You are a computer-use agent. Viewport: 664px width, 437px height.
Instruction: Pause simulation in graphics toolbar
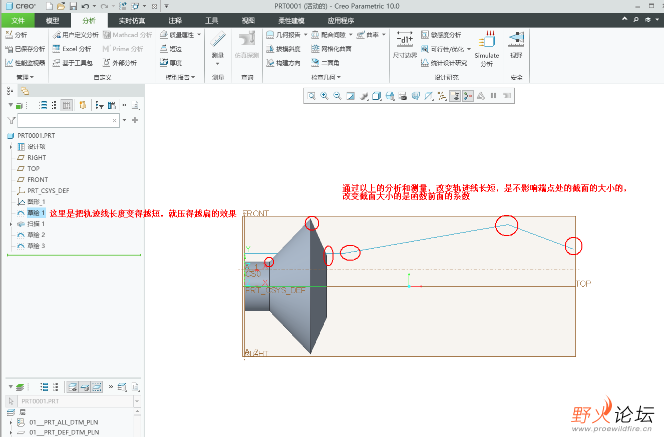click(494, 96)
